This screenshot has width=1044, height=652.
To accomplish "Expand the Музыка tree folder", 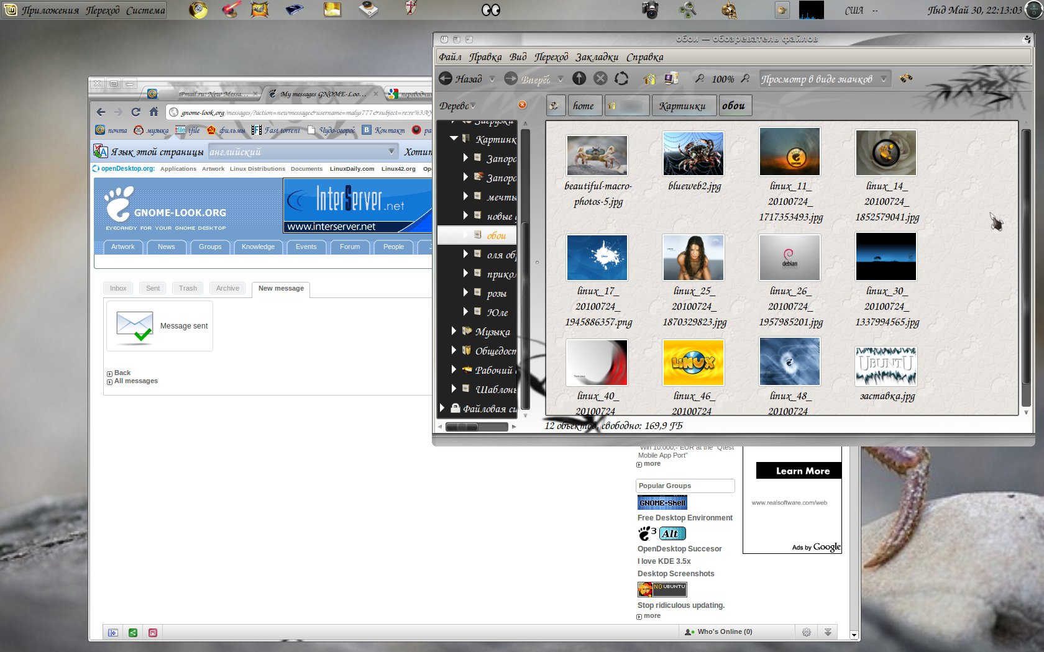I will tap(454, 331).
